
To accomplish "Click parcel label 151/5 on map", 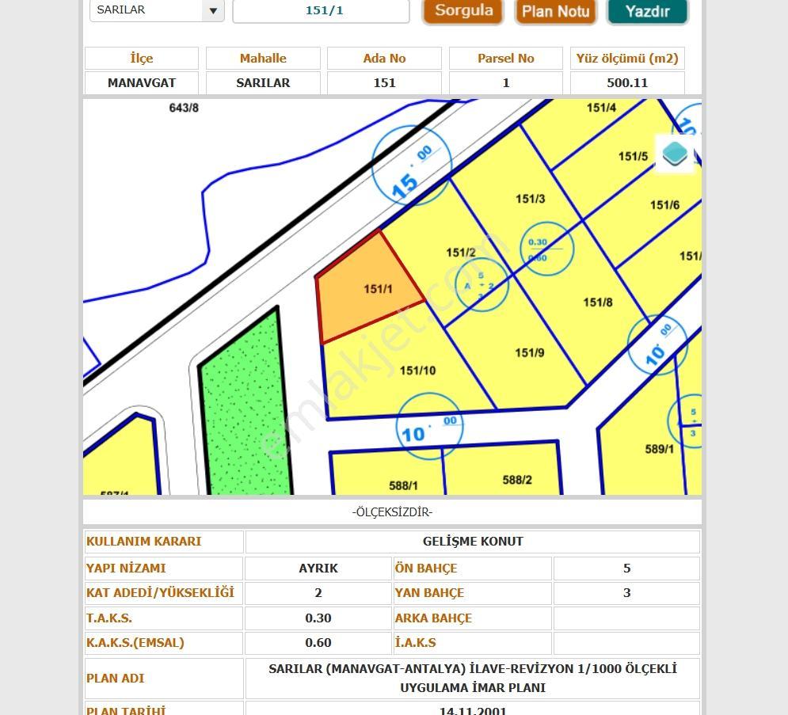I will point(633,156).
